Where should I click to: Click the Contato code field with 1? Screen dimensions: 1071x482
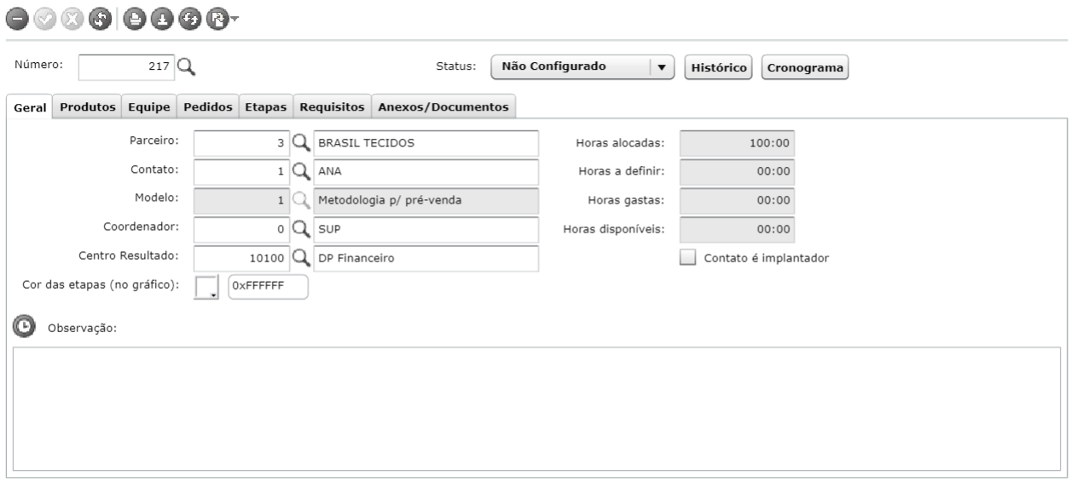[x=241, y=172]
